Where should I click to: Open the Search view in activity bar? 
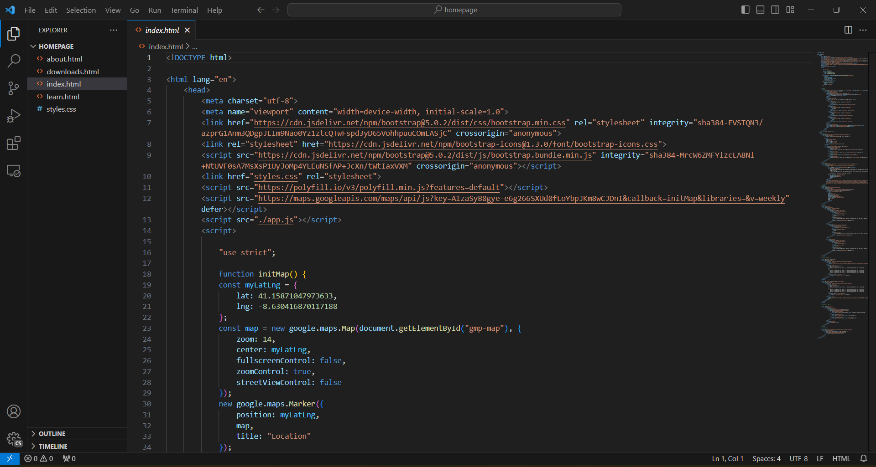tap(14, 61)
